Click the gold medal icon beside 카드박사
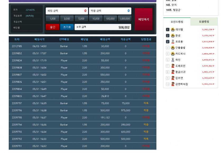221x153 pixels. (173, 54)
